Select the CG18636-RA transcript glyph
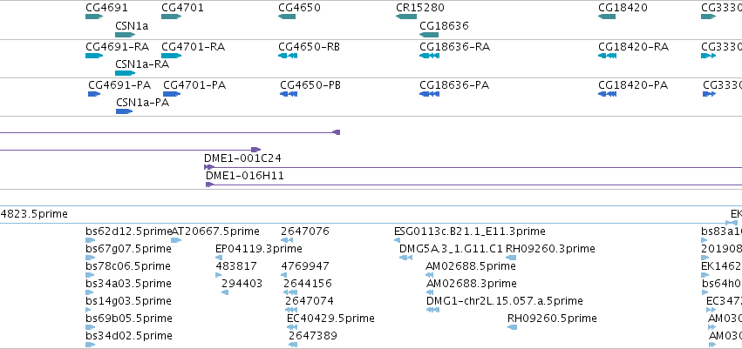The image size is (742, 349). [429, 56]
